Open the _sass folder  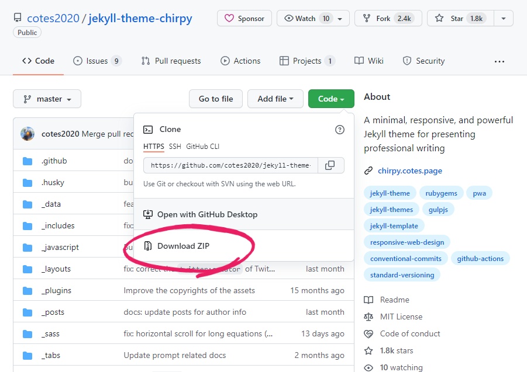point(50,334)
